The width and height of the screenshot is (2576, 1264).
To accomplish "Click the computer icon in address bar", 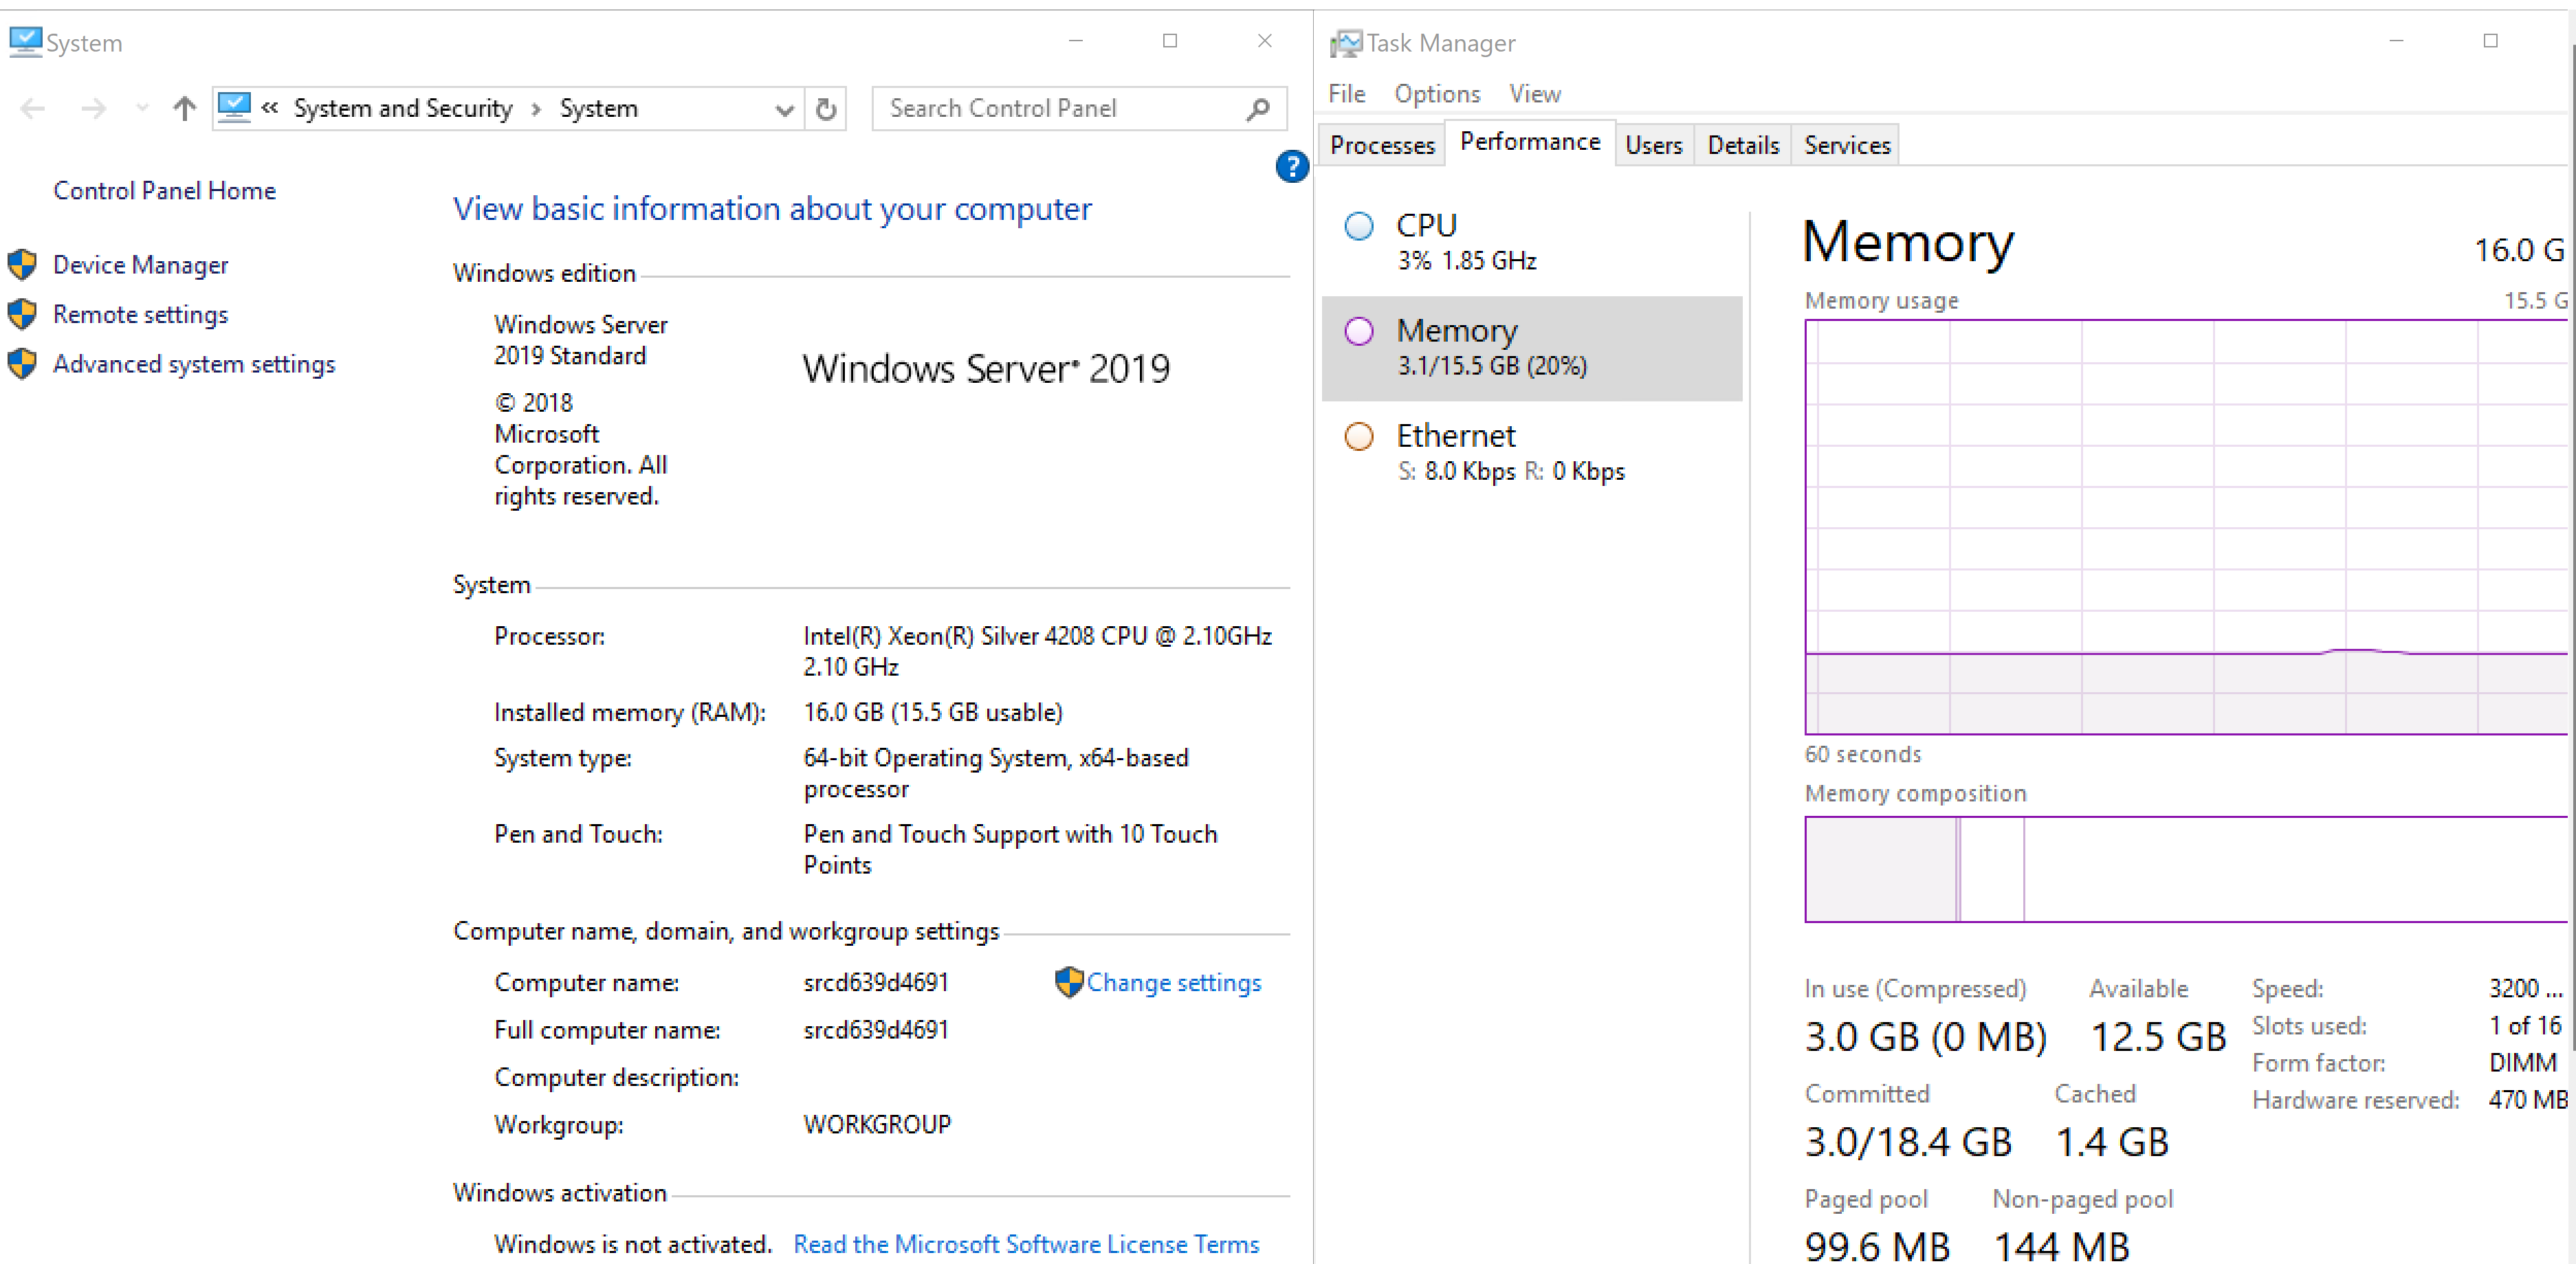I will tap(234, 107).
